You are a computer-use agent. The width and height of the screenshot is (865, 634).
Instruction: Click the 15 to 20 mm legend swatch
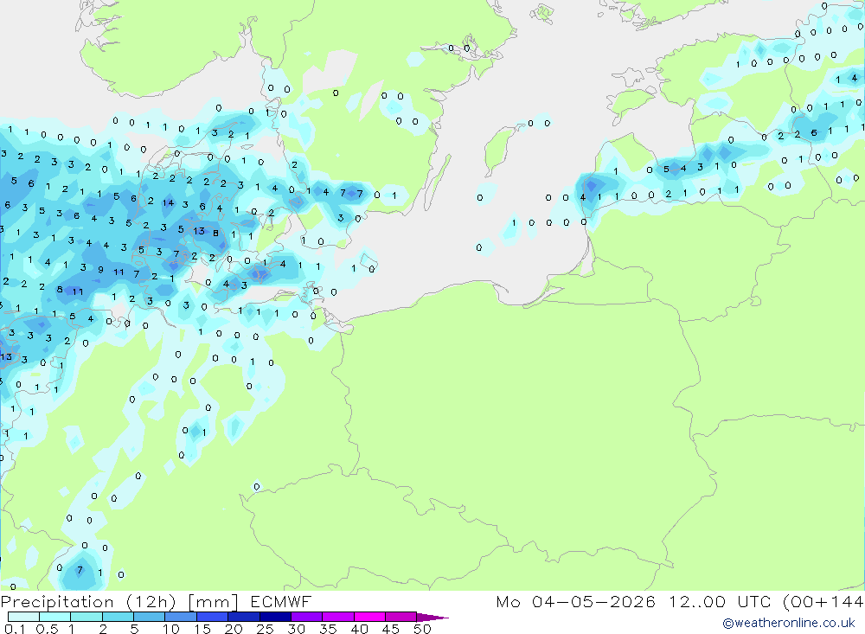pos(213,617)
